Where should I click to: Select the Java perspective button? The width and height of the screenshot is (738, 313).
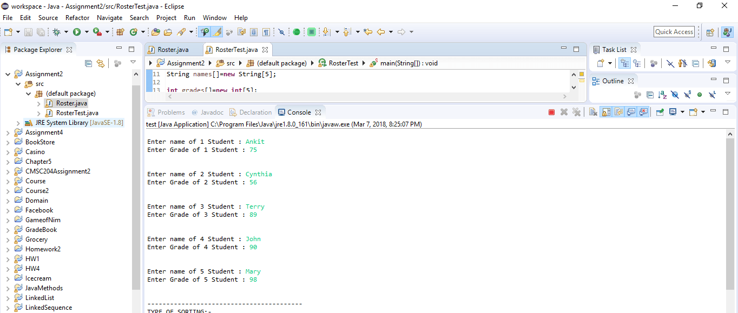(x=727, y=32)
